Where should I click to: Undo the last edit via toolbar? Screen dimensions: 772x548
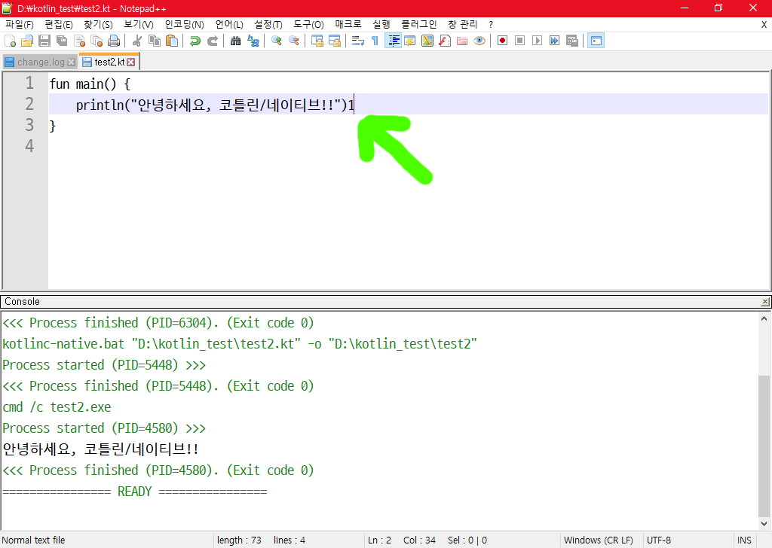click(x=195, y=41)
